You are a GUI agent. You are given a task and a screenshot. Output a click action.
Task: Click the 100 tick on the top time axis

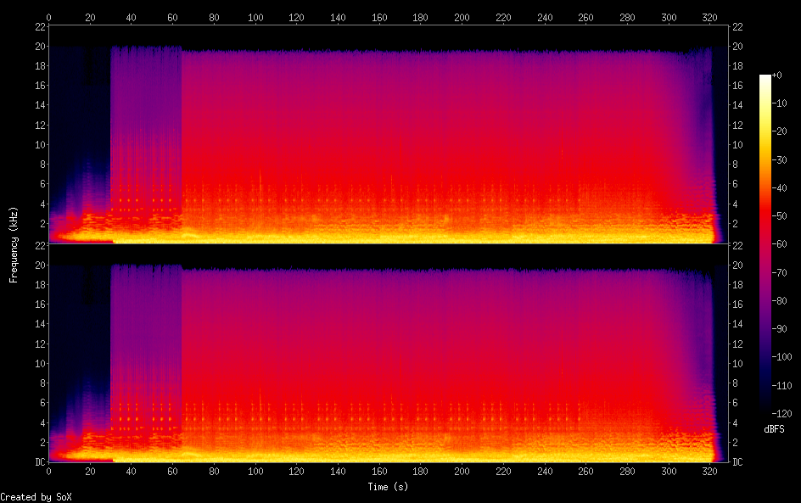[255, 17]
